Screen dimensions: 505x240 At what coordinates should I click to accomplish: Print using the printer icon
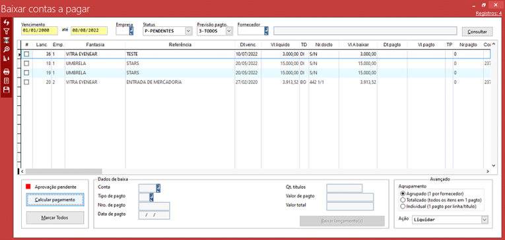click(x=6, y=72)
